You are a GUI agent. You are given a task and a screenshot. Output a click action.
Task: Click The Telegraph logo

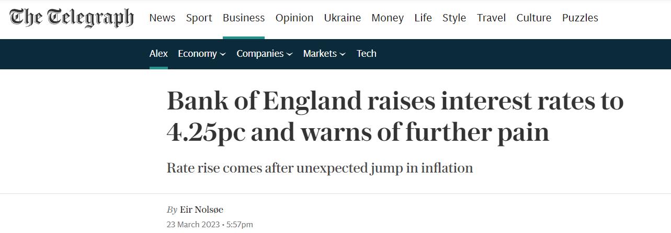pos(72,18)
